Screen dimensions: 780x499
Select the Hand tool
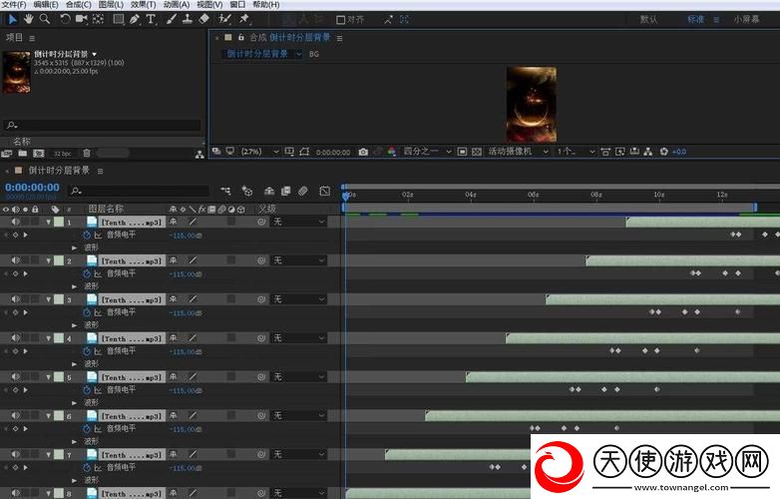coord(28,19)
